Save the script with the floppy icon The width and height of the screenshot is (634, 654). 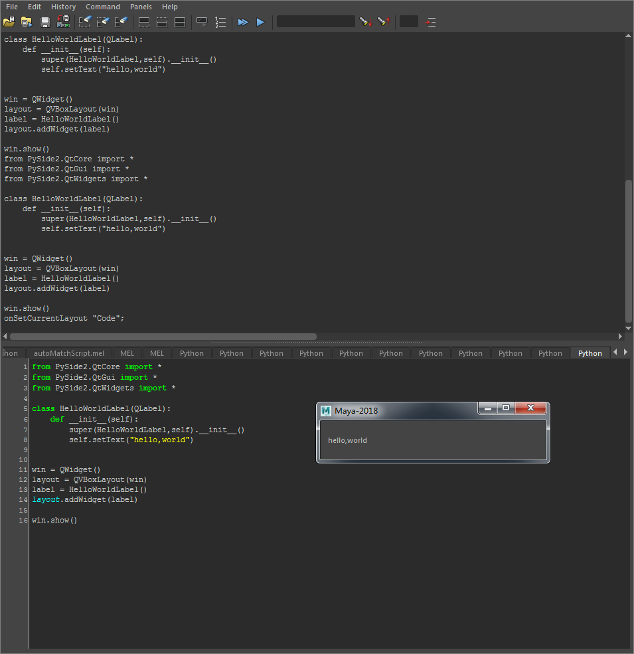(x=45, y=22)
